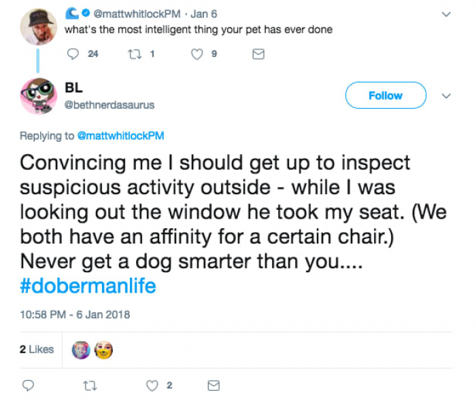Open second liker's avatar
Image resolution: width=476 pixels, height=414 pixels.
coord(103,350)
